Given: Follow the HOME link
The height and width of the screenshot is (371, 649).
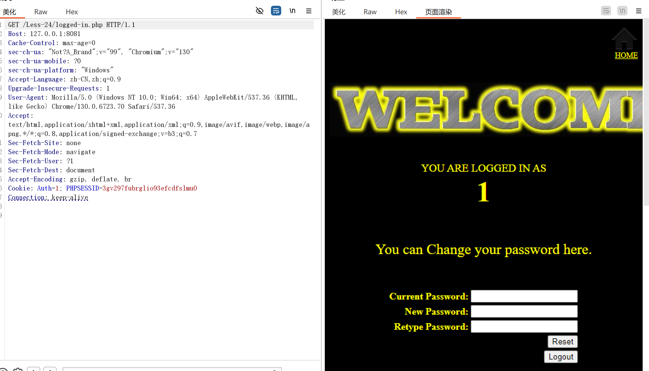Looking at the screenshot, I should (626, 55).
